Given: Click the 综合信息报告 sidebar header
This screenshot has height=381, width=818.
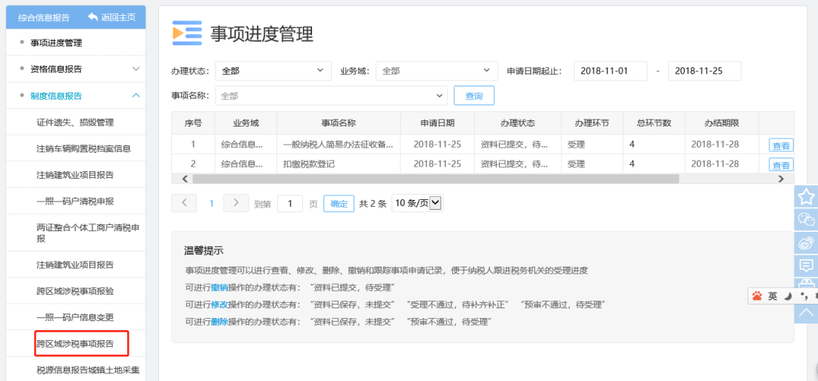Looking at the screenshot, I should 44,17.
